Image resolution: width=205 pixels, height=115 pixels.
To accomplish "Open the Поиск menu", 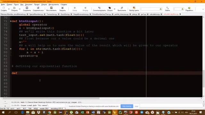I will tap(16, 4).
